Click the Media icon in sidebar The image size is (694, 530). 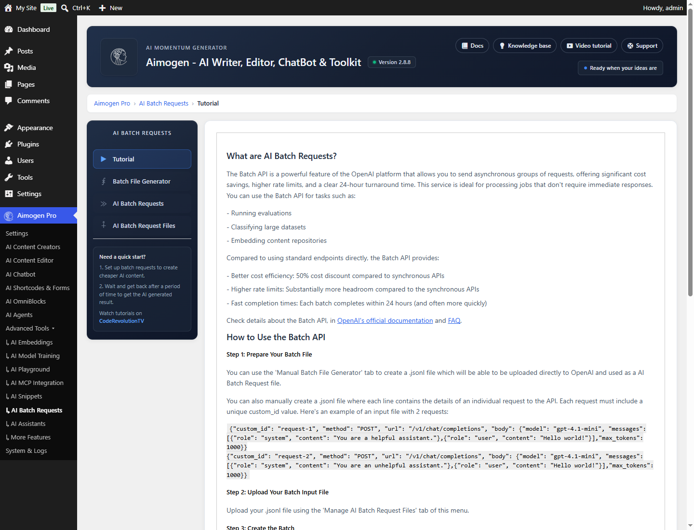coord(9,67)
